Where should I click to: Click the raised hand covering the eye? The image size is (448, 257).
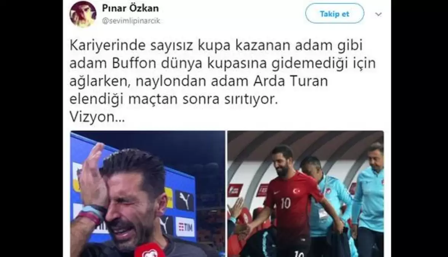click(x=91, y=176)
